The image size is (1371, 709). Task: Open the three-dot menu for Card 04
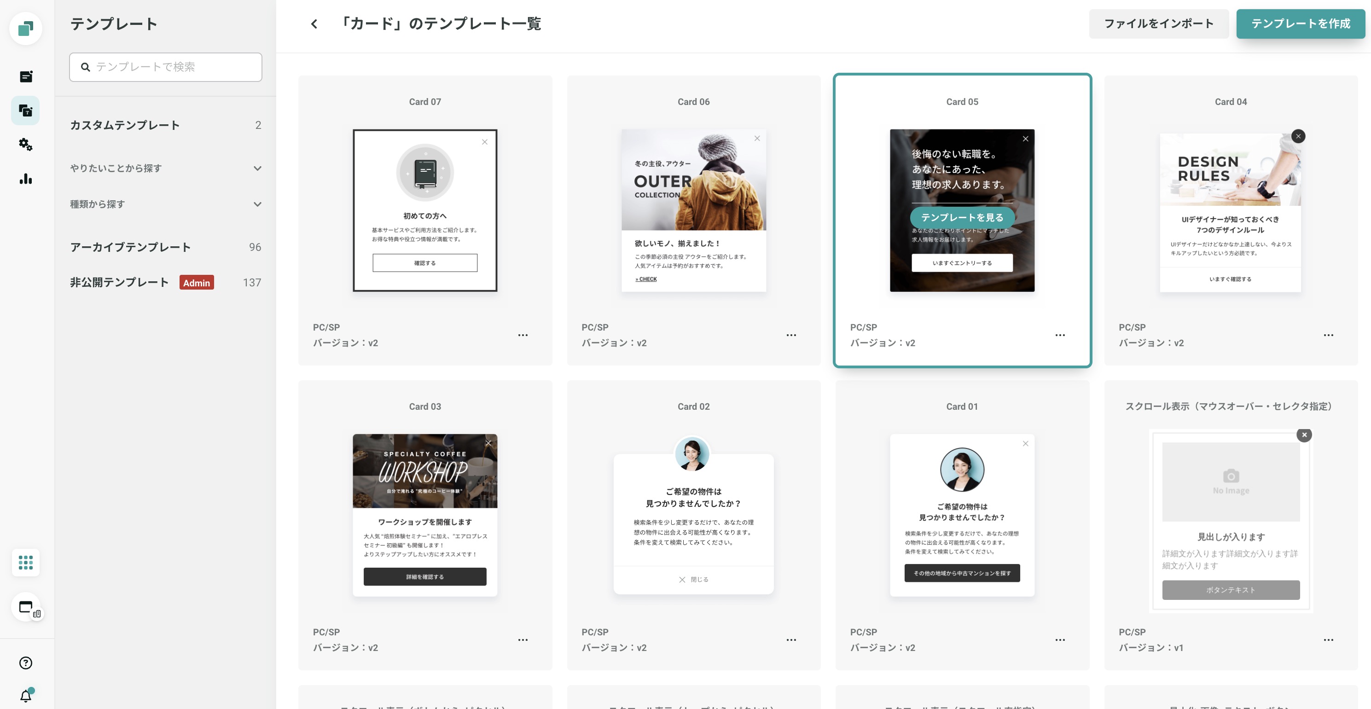click(1329, 335)
